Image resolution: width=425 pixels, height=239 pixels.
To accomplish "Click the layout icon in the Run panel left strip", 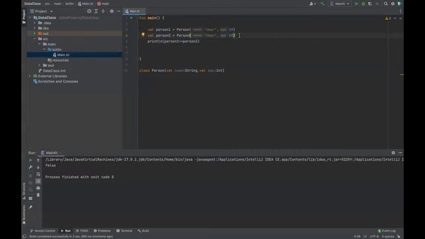I will 31,199.
